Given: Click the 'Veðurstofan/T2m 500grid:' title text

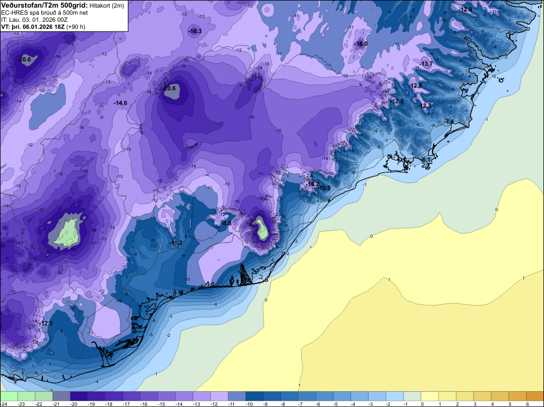Looking at the screenshot, I should pos(45,5).
